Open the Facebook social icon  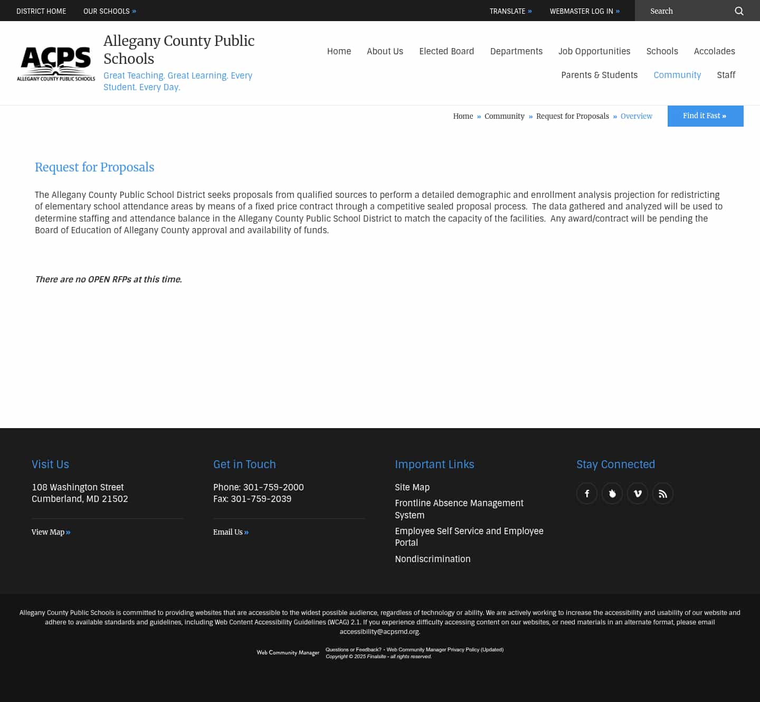(586, 493)
